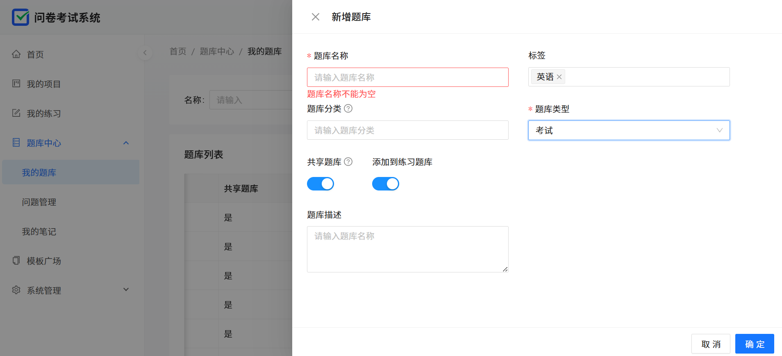The width and height of the screenshot is (782, 356).
Task: Focus the 题库分类 input field
Action: 408,130
